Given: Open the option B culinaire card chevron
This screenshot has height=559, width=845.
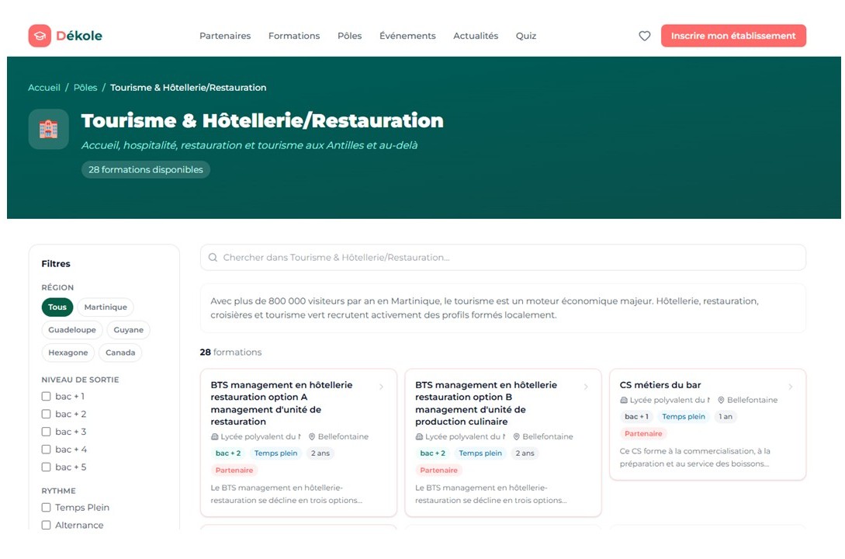Looking at the screenshot, I should [586, 387].
